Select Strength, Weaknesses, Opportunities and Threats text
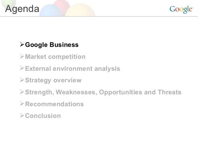The height and width of the screenshot is (148, 198). (x=103, y=92)
